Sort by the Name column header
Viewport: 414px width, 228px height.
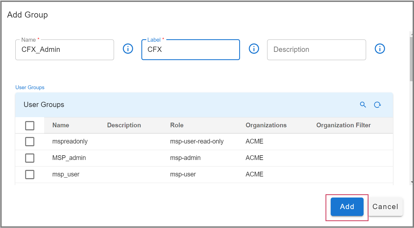(60, 125)
